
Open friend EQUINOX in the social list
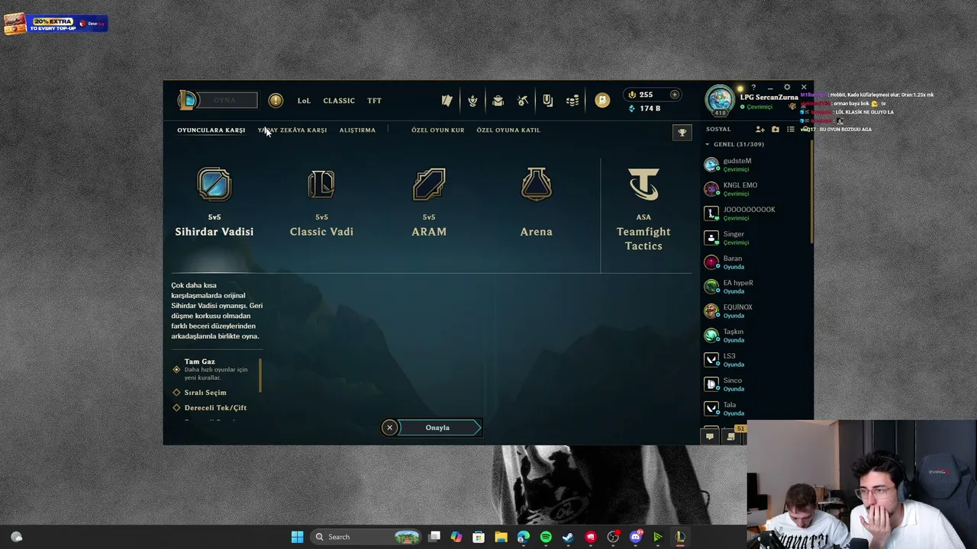click(x=756, y=310)
